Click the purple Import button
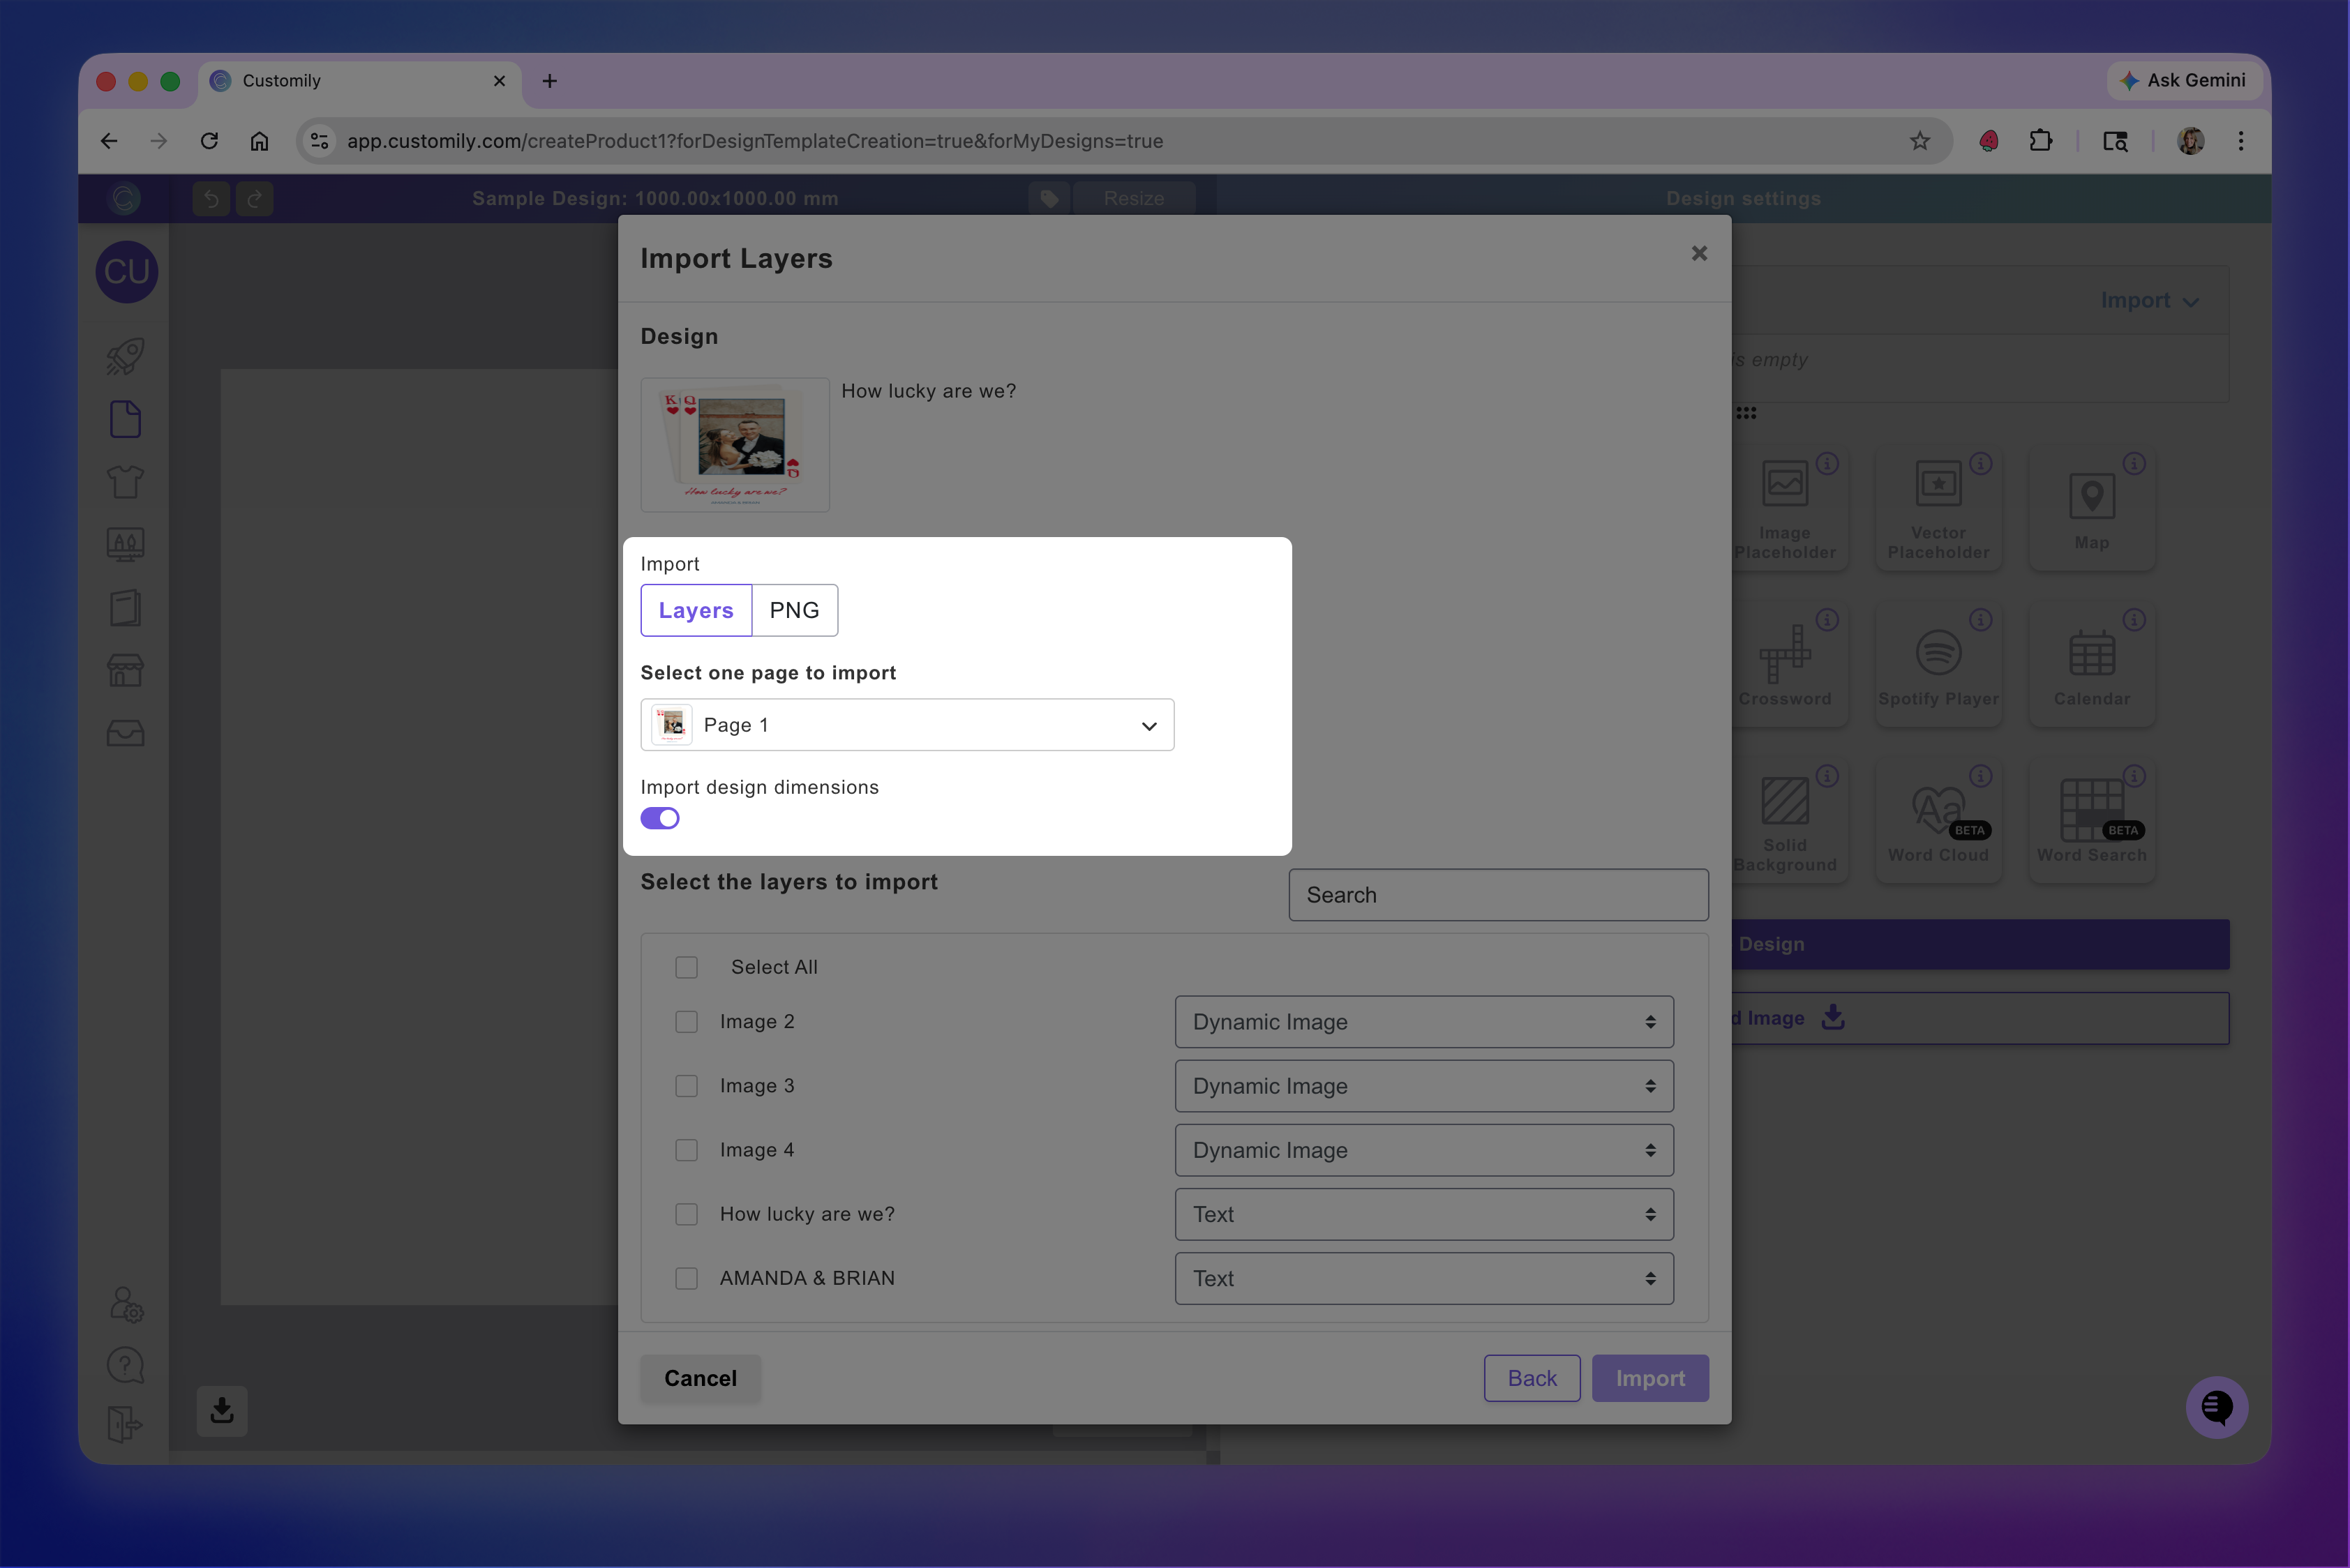The image size is (2350, 1568). pyautogui.click(x=1649, y=1378)
